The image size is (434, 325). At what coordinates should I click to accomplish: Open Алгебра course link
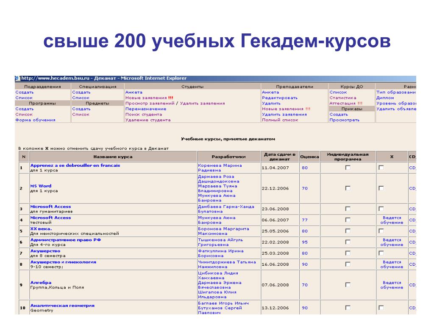pyautogui.click(x=41, y=282)
